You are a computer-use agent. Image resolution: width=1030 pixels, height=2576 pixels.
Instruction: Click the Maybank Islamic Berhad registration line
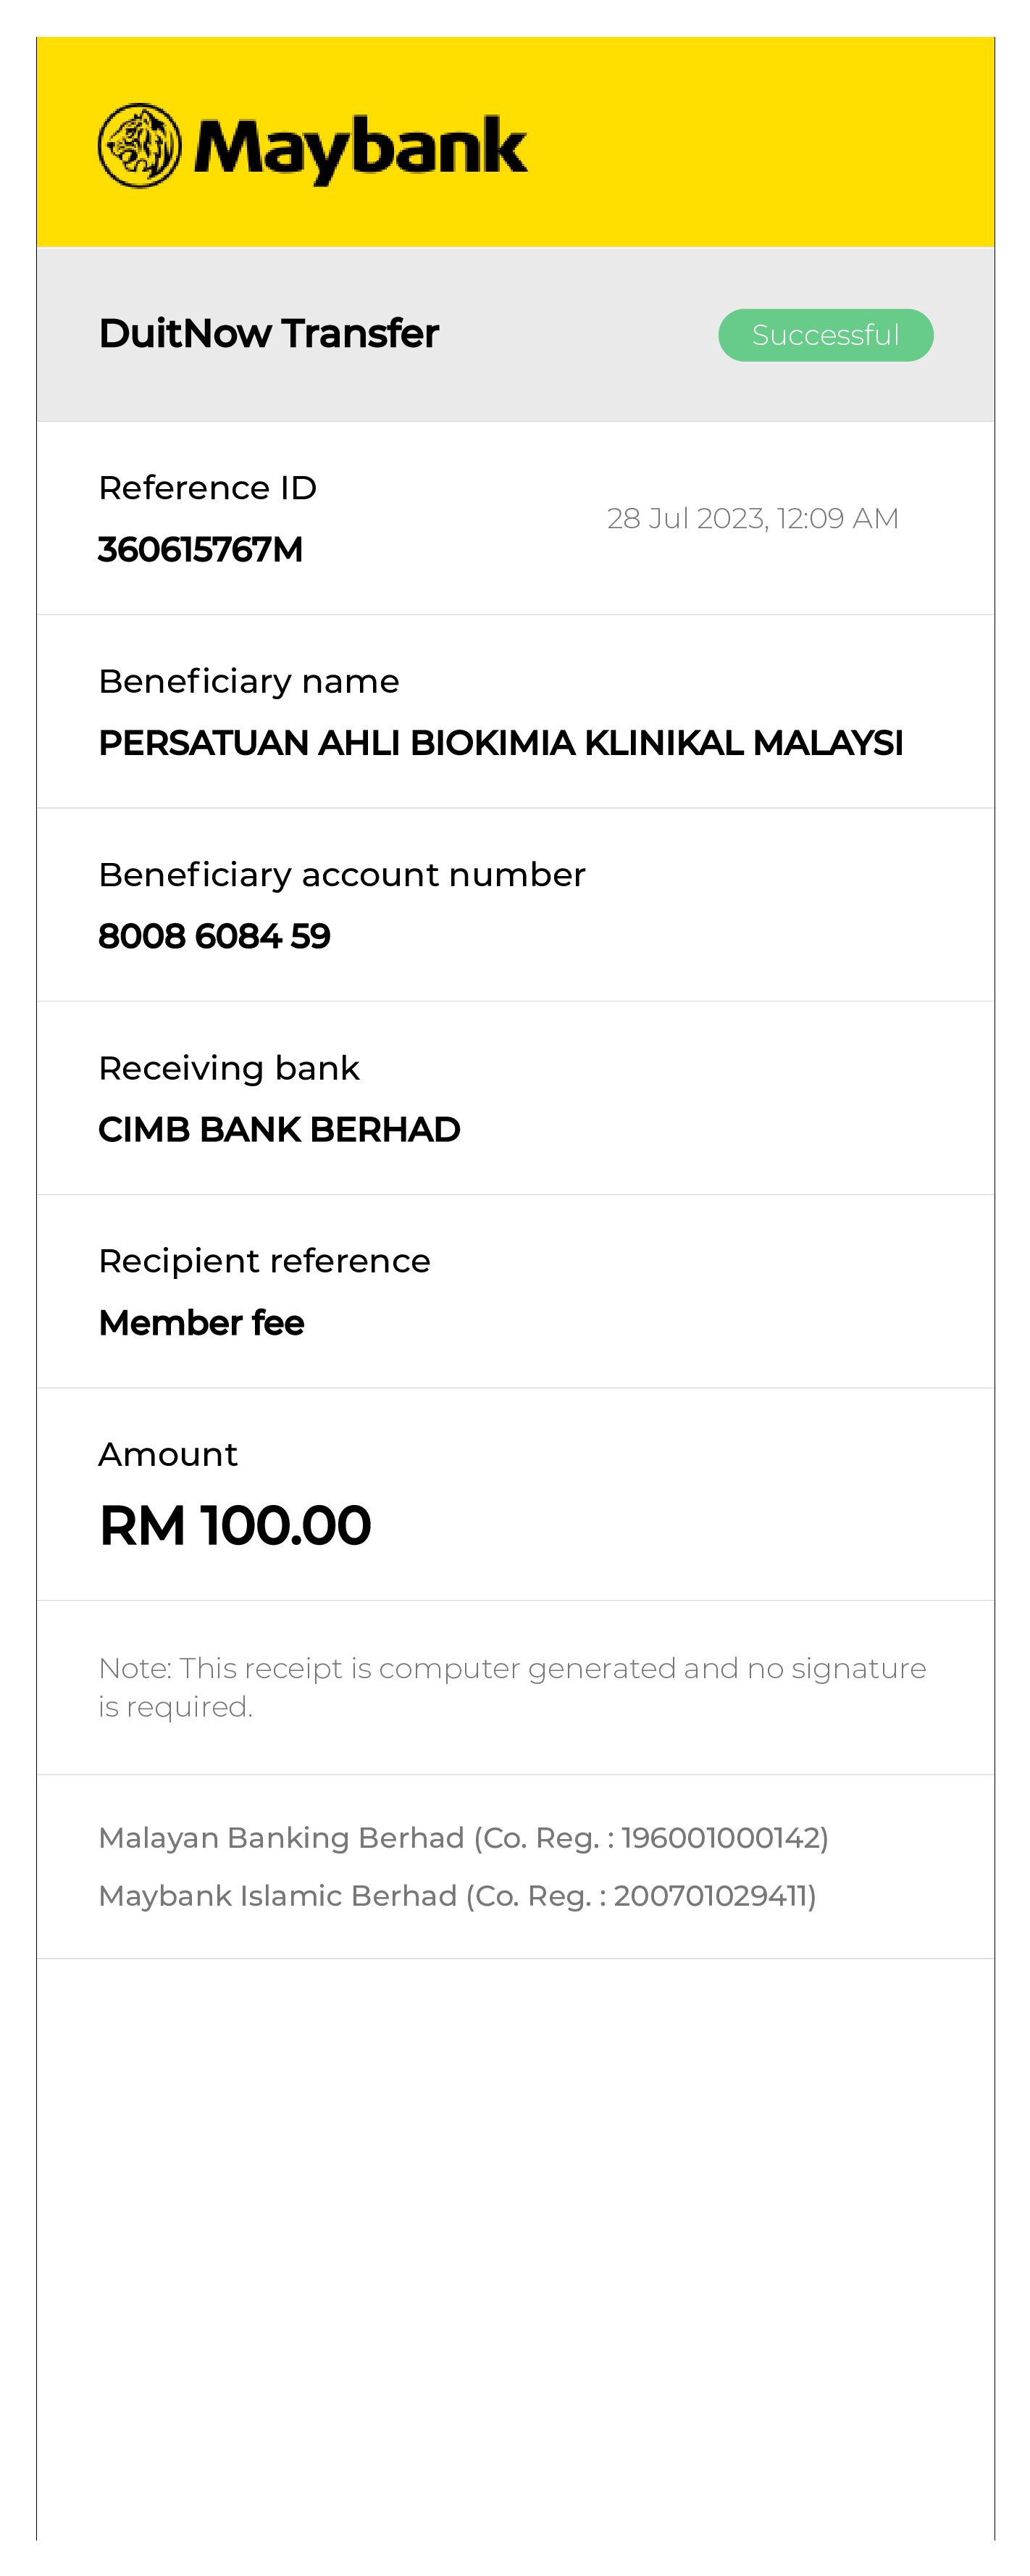point(457,1896)
